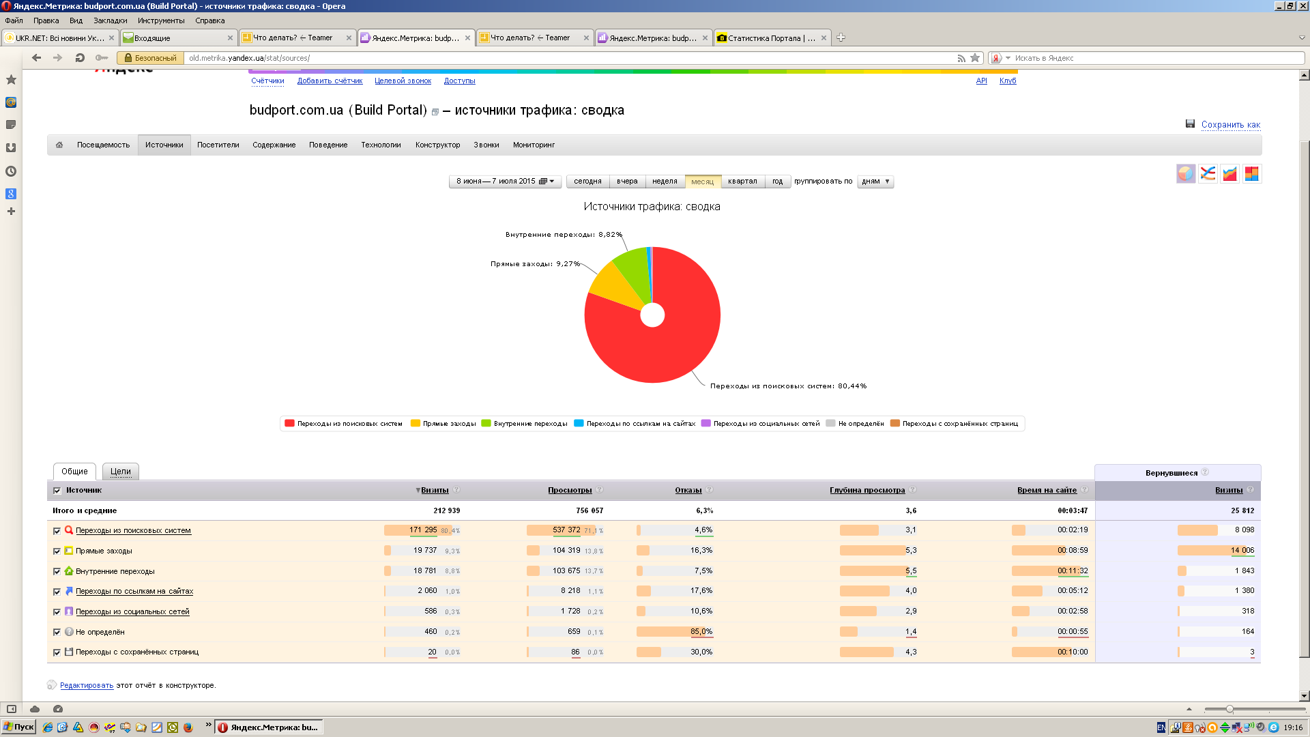Viewport: 1310px width, 737px height.
Task: Open the History clock icon in the sidebar
Action: coord(11,171)
